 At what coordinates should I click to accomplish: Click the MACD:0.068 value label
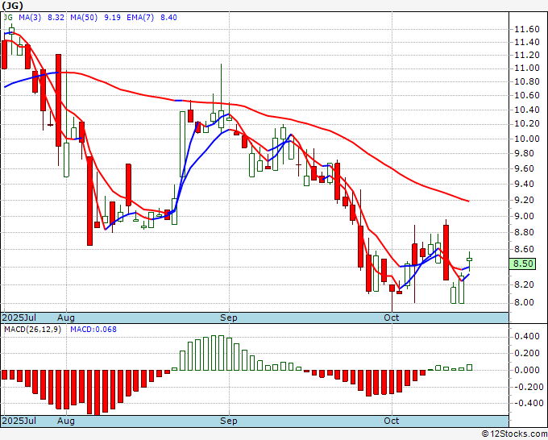coord(93,330)
